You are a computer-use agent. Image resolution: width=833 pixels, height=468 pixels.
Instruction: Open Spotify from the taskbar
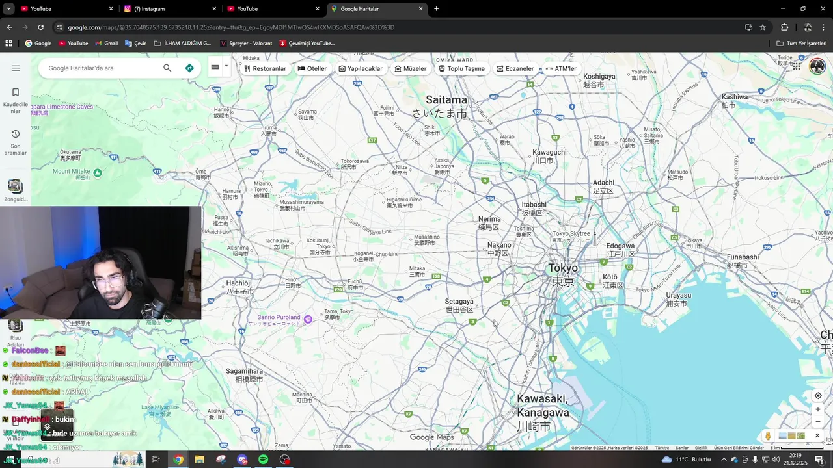(263, 460)
